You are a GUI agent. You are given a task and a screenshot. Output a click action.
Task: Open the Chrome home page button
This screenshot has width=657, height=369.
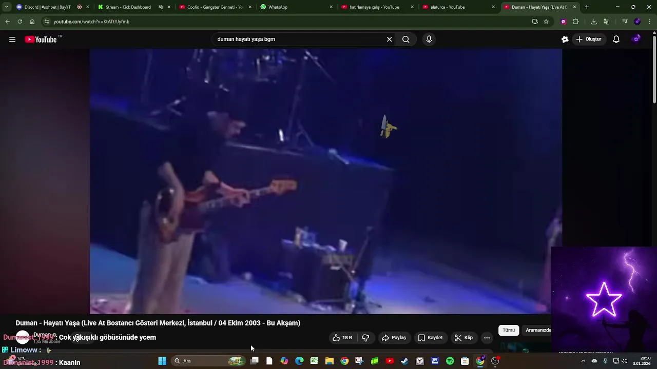pos(32,22)
